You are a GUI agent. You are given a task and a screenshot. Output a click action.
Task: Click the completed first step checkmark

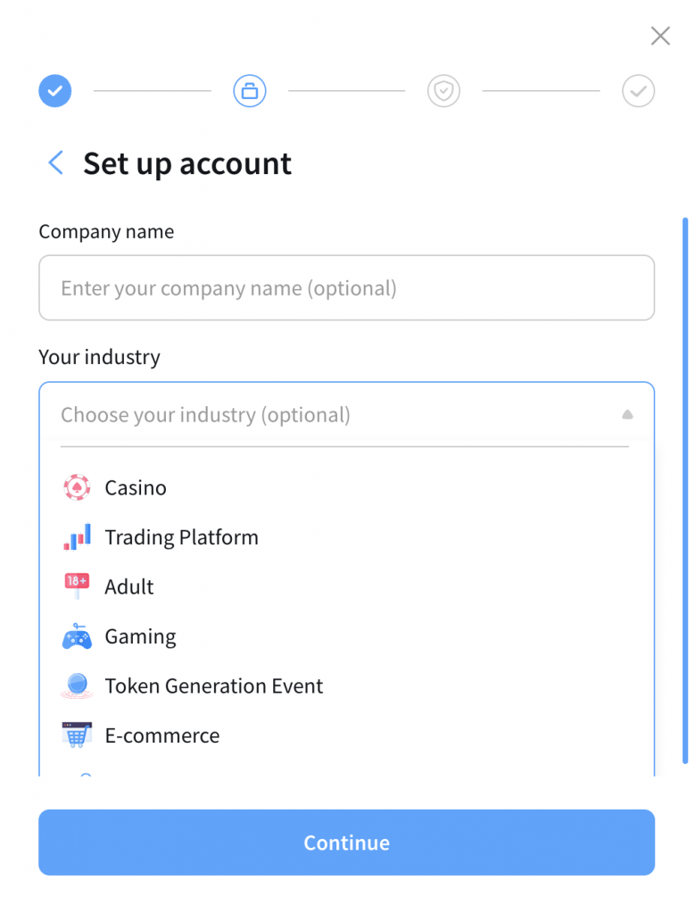coord(54,90)
